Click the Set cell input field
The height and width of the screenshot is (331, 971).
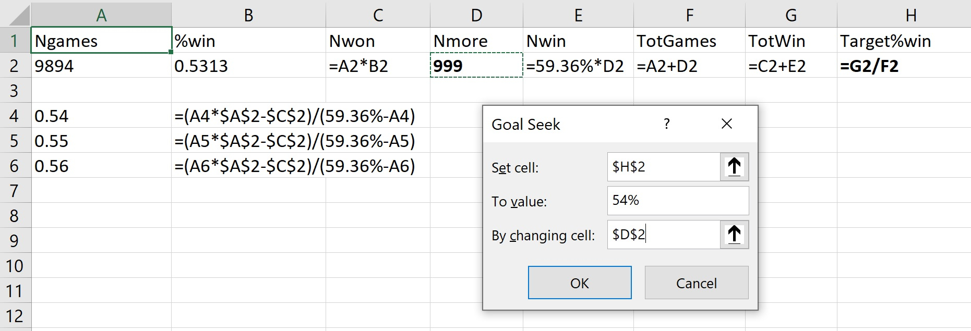pyautogui.click(x=663, y=167)
